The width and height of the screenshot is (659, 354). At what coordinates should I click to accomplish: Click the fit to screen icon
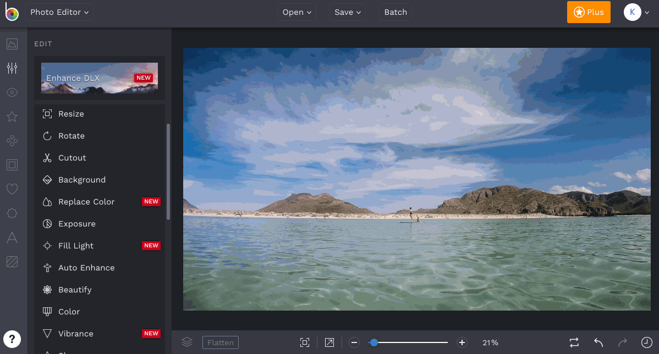pyautogui.click(x=305, y=342)
